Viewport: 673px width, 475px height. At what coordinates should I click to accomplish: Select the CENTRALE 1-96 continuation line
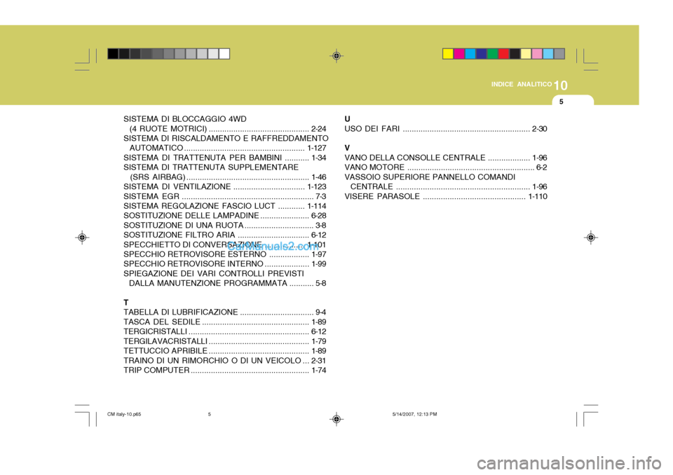click(449, 186)
